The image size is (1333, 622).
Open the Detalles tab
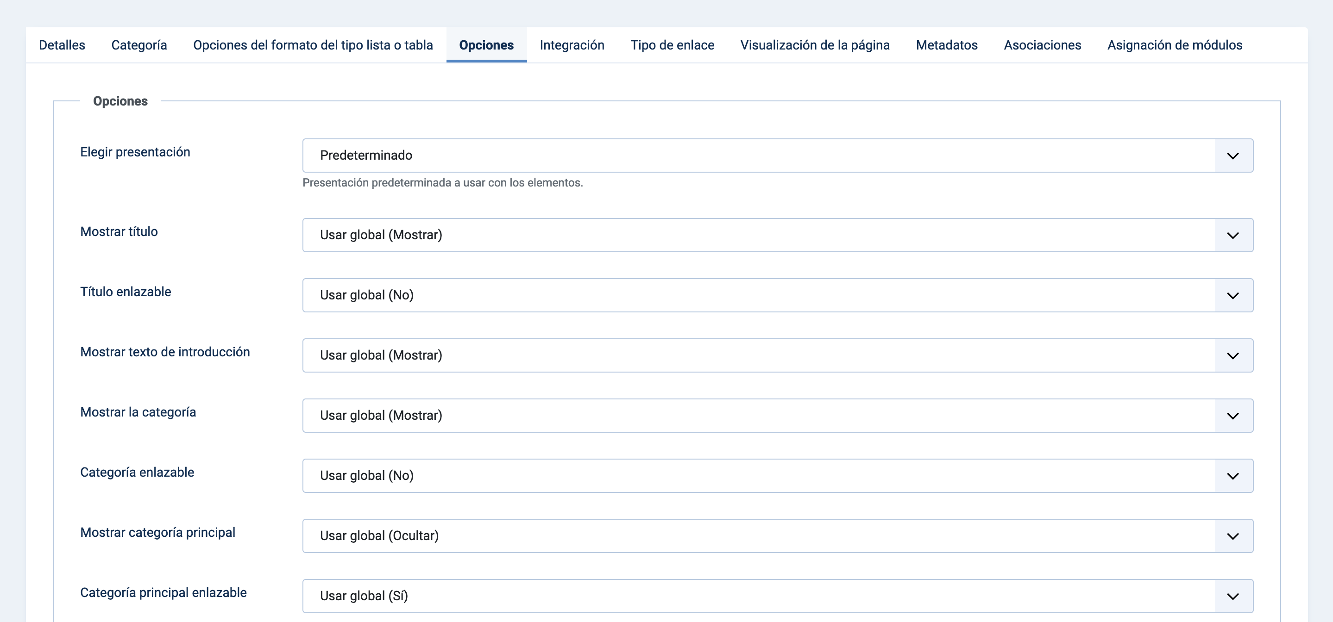point(62,45)
